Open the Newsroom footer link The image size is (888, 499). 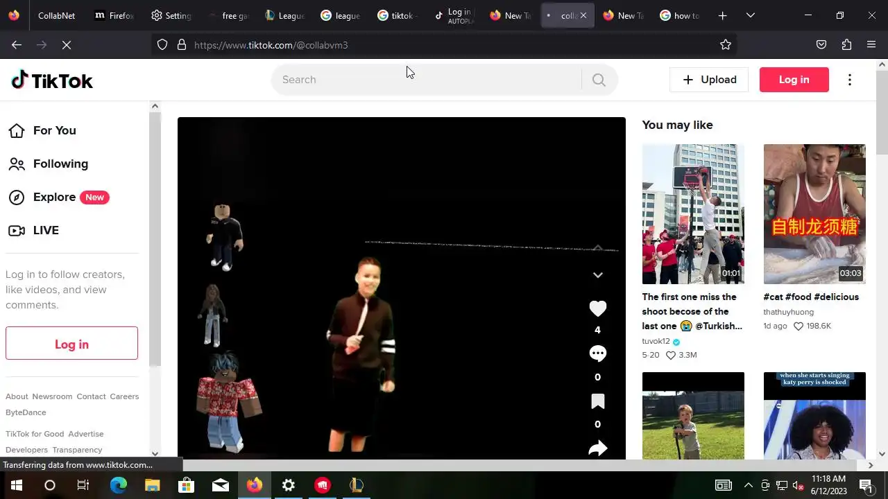pyautogui.click(x=52, y=396)
